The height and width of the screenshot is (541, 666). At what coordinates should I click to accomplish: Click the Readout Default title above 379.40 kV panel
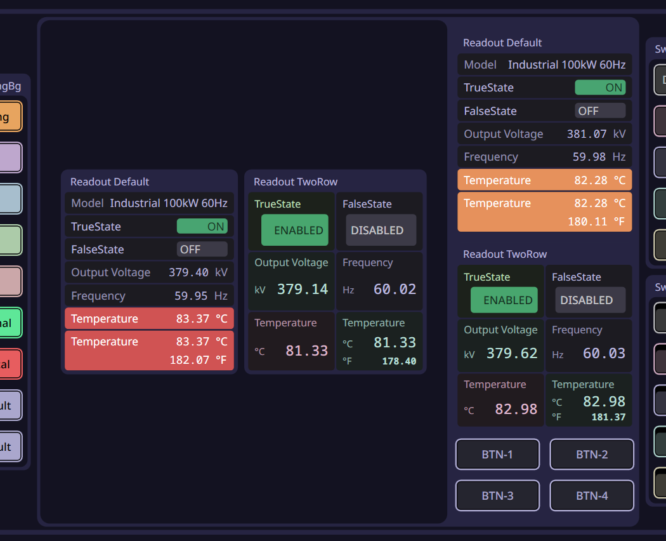click(x=110, y=182)
